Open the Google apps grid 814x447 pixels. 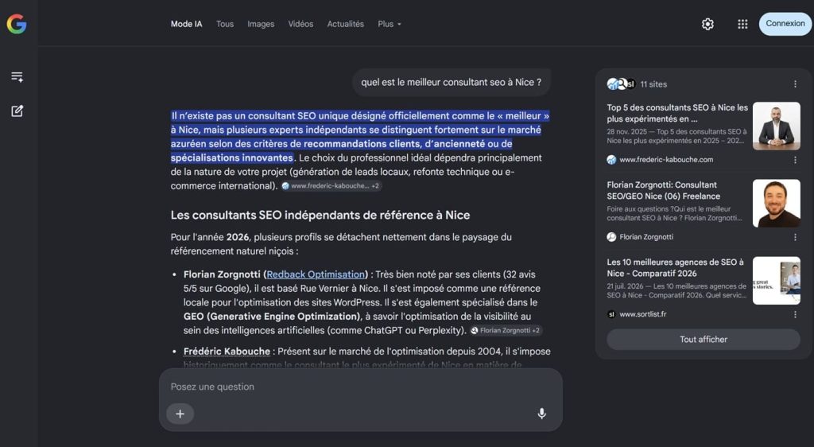pos(742,24)
